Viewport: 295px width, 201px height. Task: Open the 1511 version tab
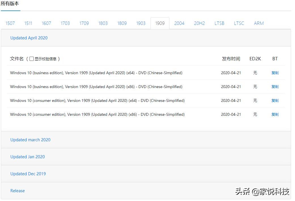point(28,23)
